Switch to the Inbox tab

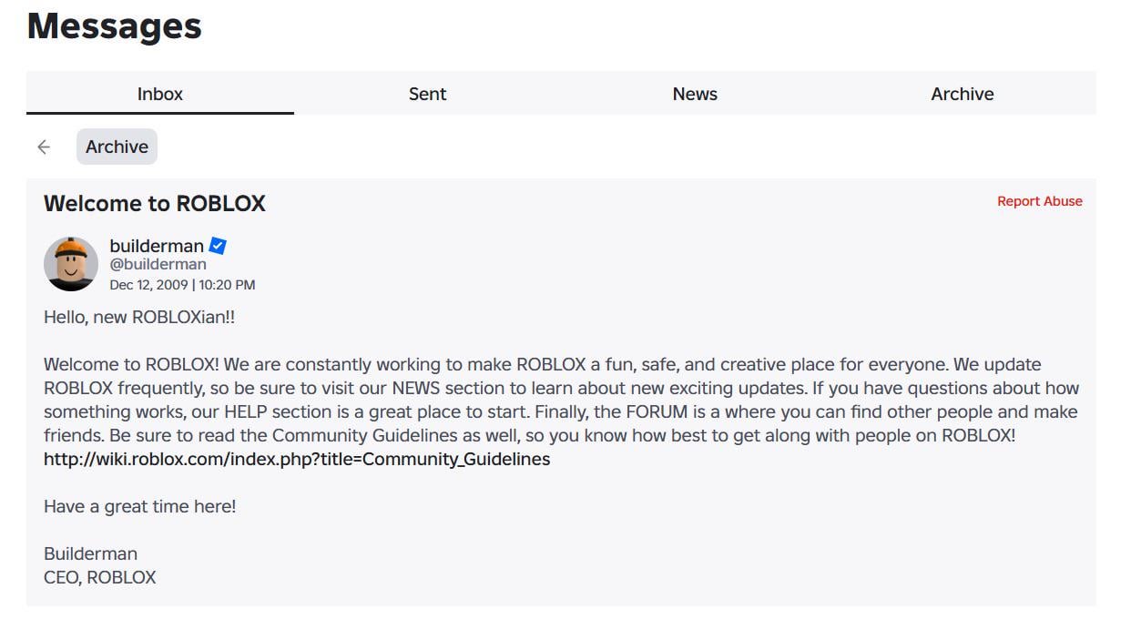160,94
